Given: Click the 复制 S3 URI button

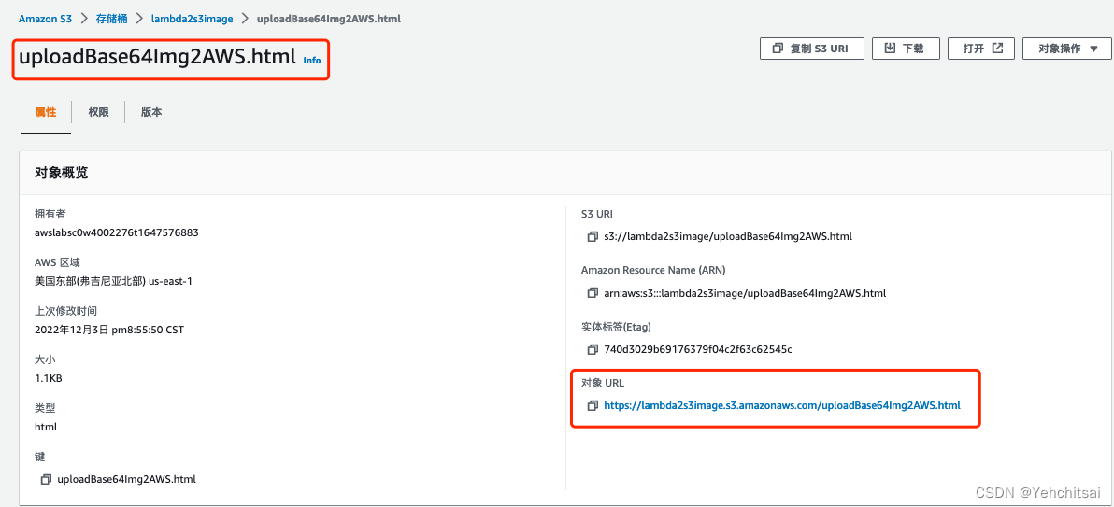Looking at the screenshot, I should point(813,49).
